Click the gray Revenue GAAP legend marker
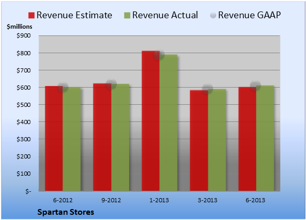 pyautogui.click(x=213, y=15)
